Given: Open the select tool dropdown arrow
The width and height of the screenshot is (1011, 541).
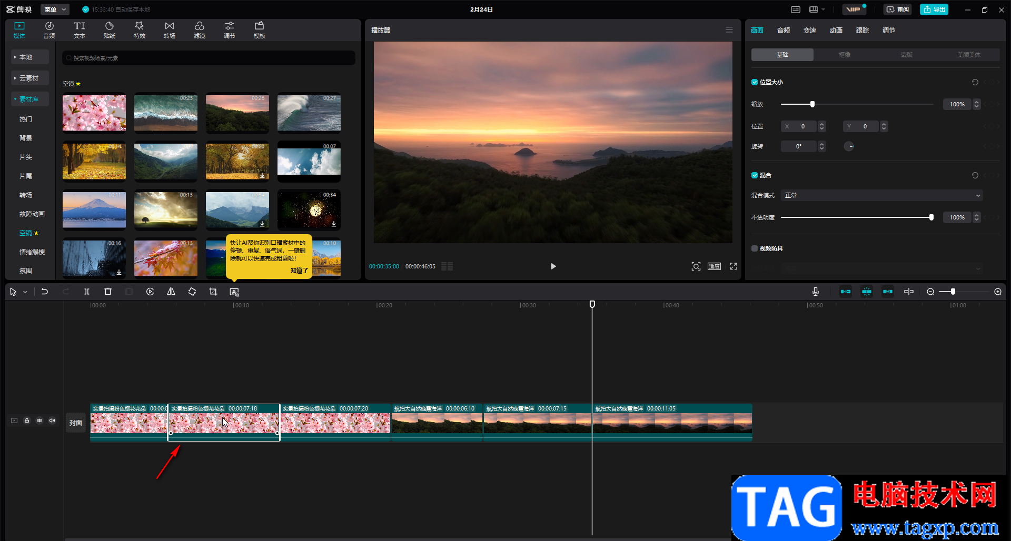Looking at the screenshot, I should pos(25,292).
